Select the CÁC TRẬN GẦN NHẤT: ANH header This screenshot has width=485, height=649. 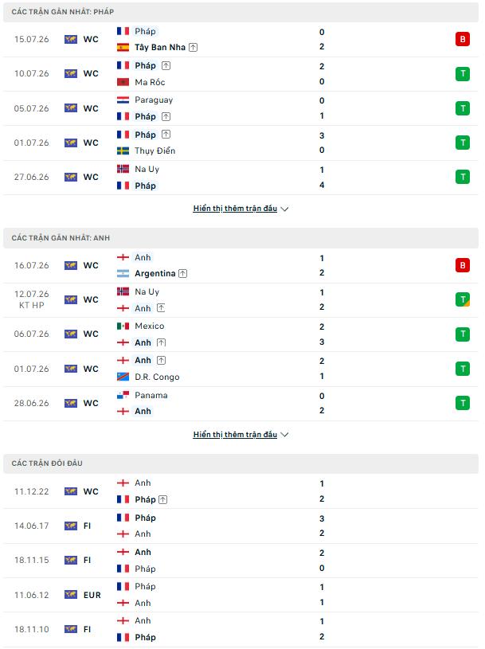coord(241,237)
